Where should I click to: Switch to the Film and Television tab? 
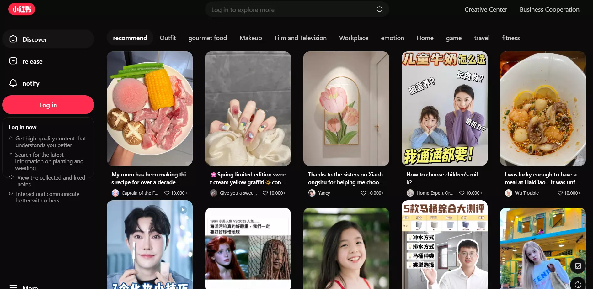click(x=301, y=38)
